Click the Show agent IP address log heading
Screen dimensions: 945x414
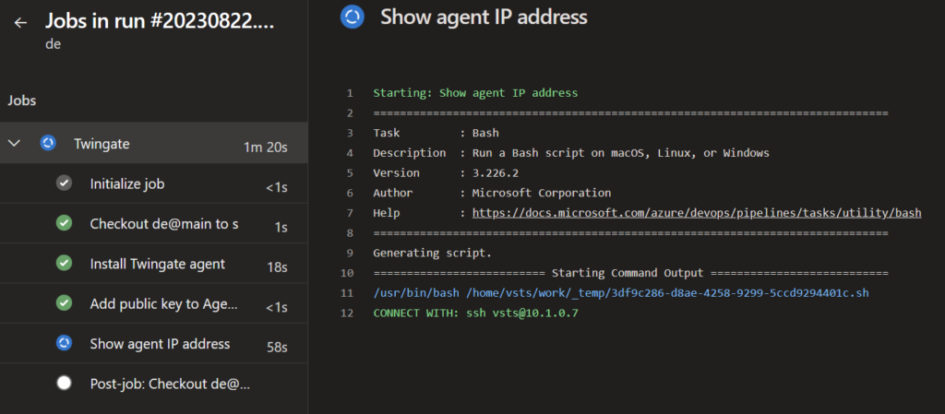tap(484, 17)
